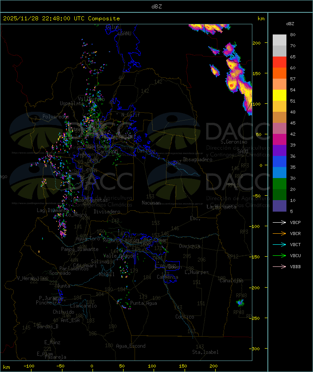This screenshot has width=313, height=372.
Task: Click the 80 value on color scale
Action: tap(293, 34)
